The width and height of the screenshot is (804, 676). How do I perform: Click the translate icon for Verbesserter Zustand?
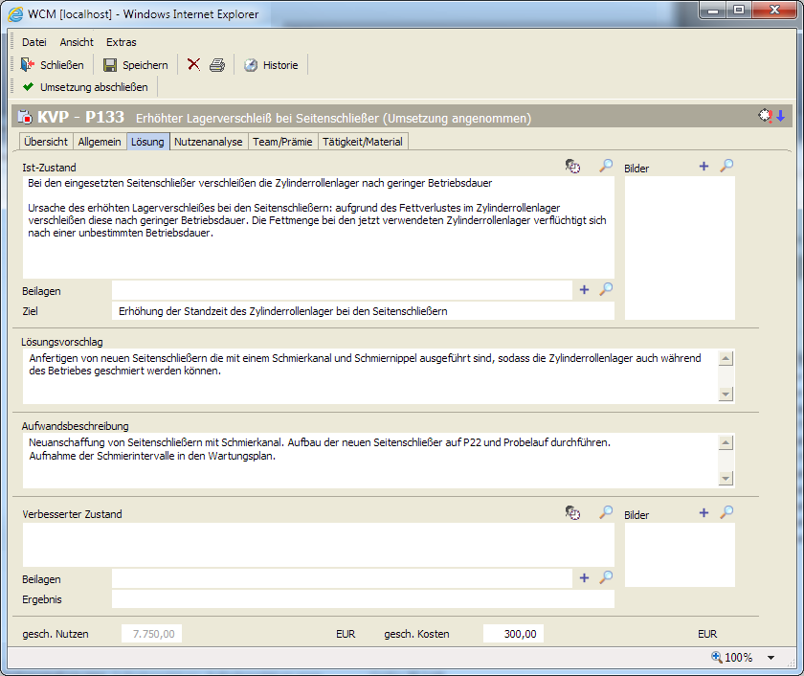point(572,513)
